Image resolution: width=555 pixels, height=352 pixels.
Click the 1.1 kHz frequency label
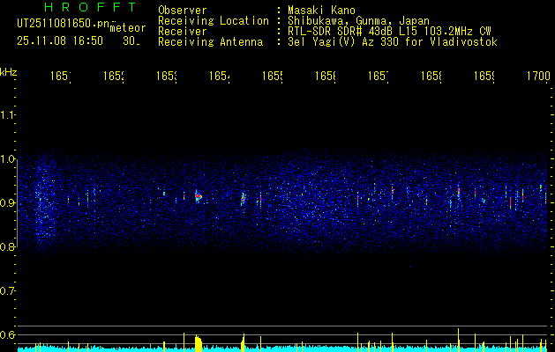pos(7,114)
